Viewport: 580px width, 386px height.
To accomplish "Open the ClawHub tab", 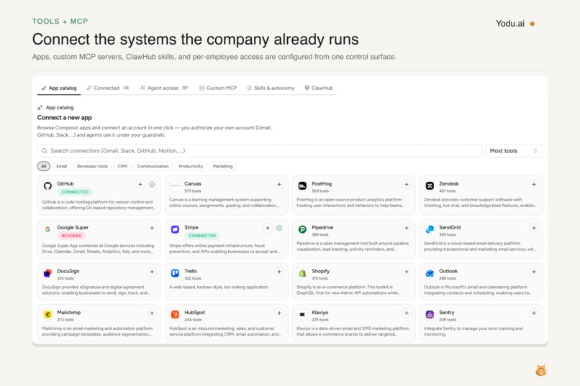I will point(319,88).
